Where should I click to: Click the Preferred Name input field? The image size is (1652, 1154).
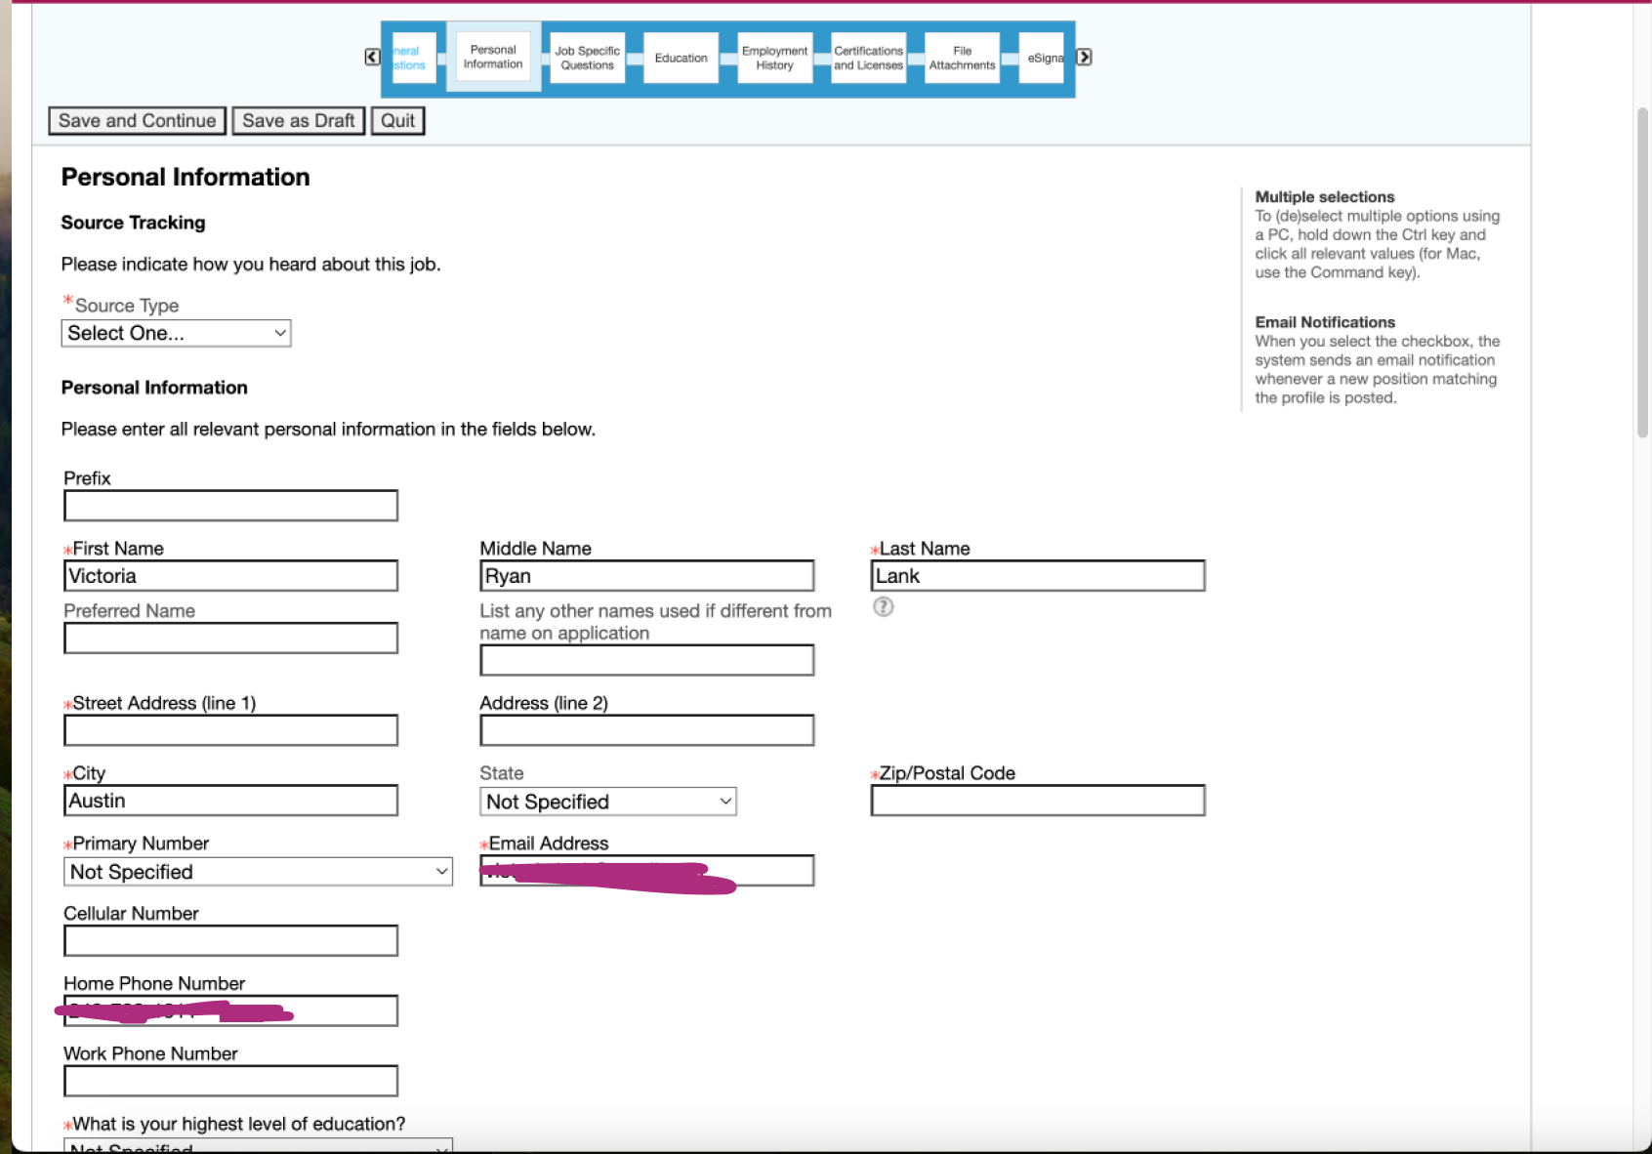pos(230,639)
